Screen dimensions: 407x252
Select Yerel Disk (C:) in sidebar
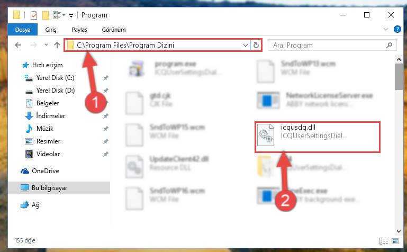pyautogui.click(x=55, y=78)
